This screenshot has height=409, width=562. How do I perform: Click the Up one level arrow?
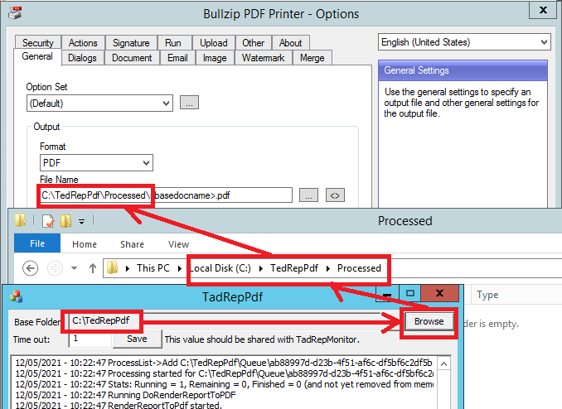(93, 268)
